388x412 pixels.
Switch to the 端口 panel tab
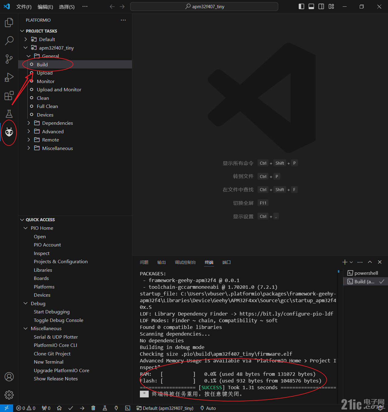[227, 262]
